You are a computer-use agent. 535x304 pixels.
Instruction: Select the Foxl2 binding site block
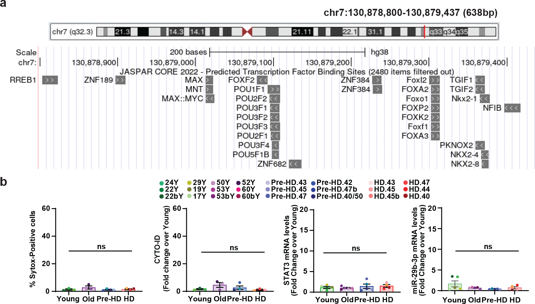434,80
